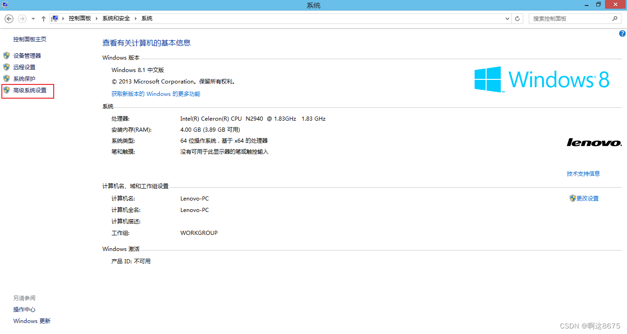Open 控制面板主页 link
The image size is (627, 334).
coord(30,39)
